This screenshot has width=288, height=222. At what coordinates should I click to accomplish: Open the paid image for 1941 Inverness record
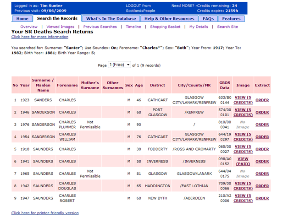pos(243,161)
